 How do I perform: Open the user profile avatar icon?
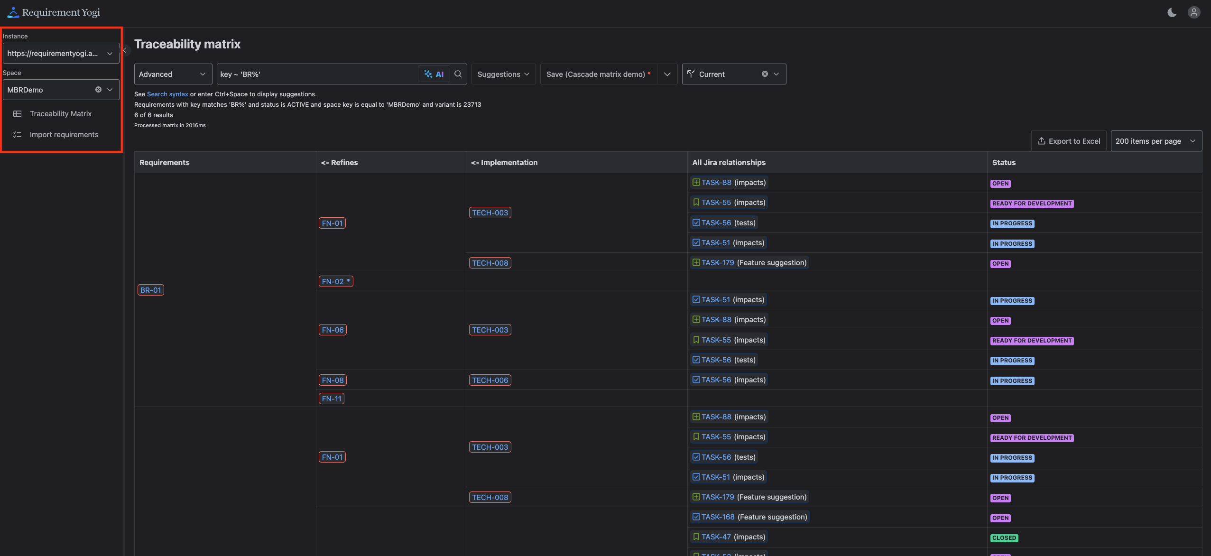(1194, 12)
